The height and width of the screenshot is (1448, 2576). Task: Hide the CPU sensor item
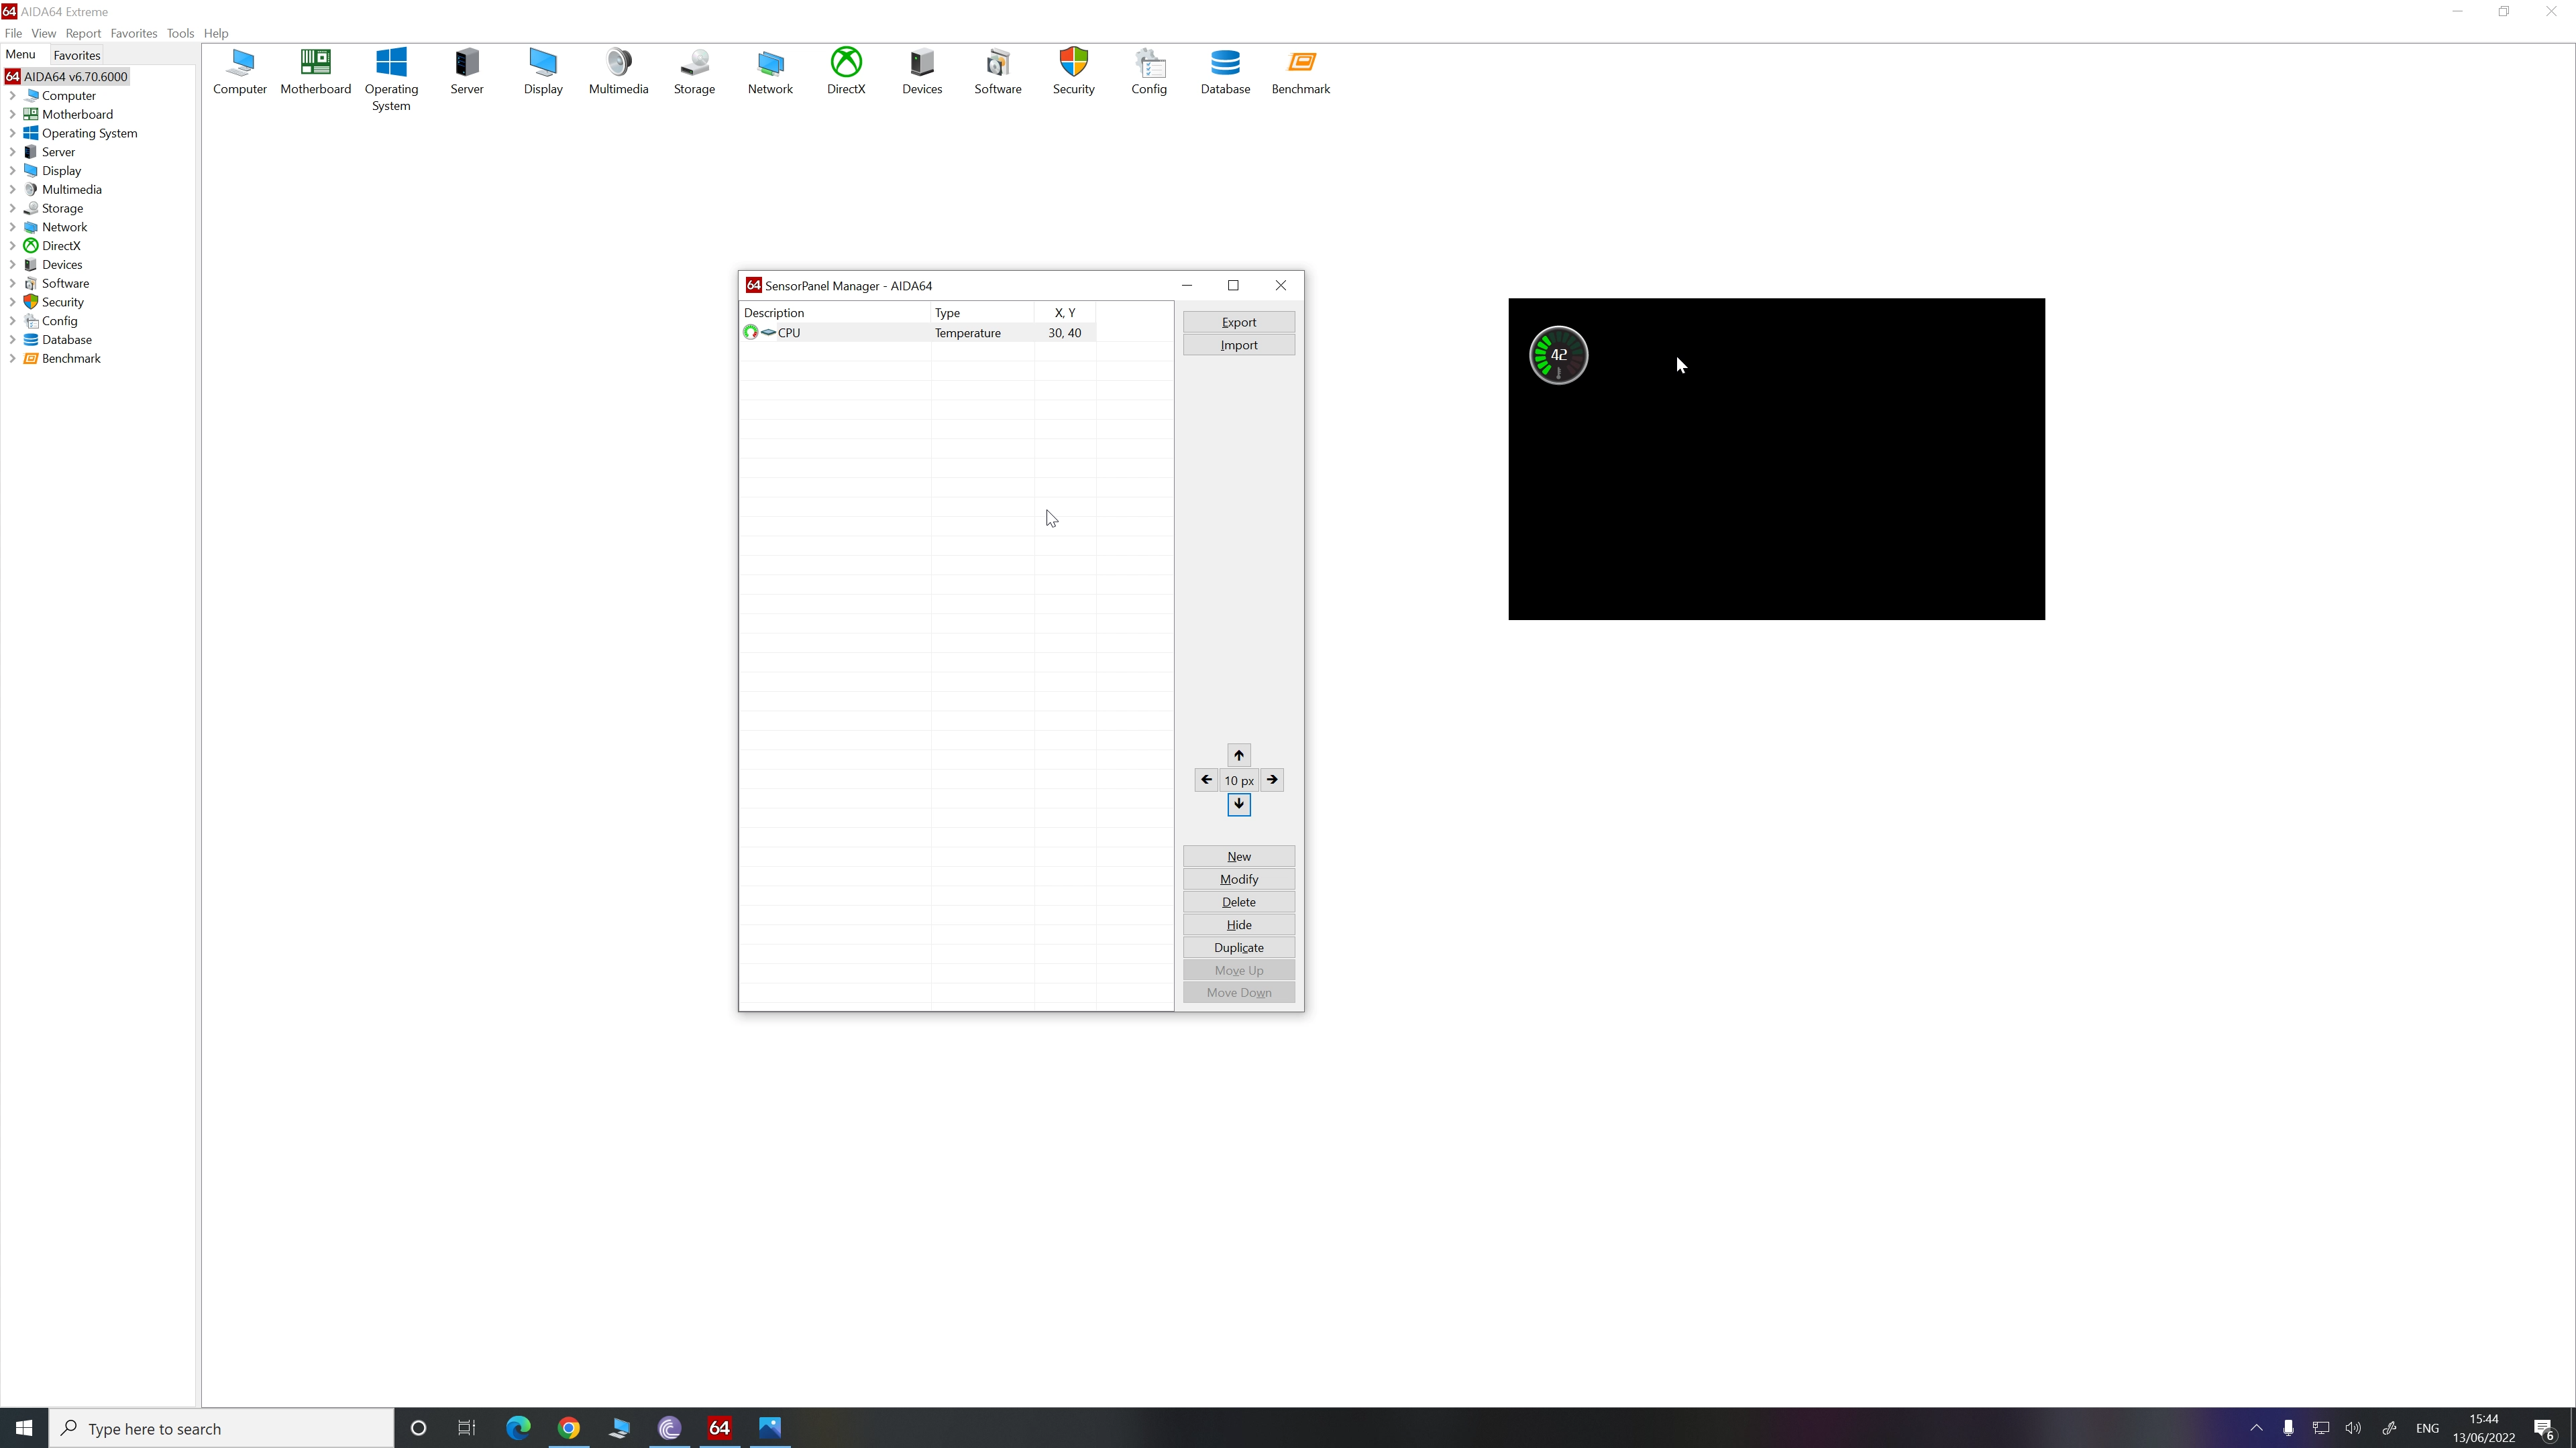click(1238, 924)
